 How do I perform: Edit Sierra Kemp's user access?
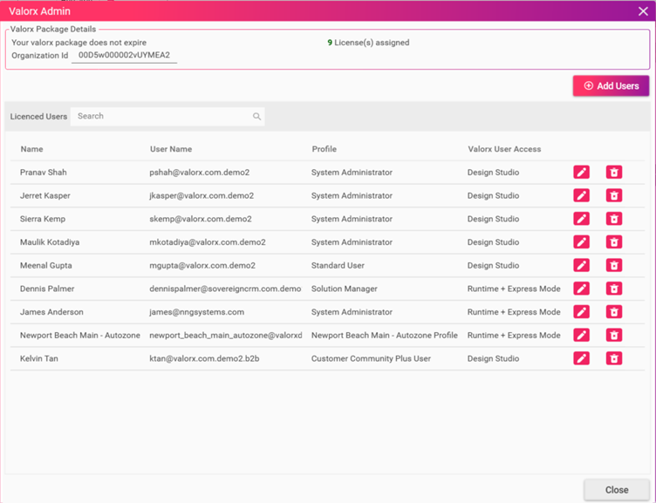click(581, 219)
